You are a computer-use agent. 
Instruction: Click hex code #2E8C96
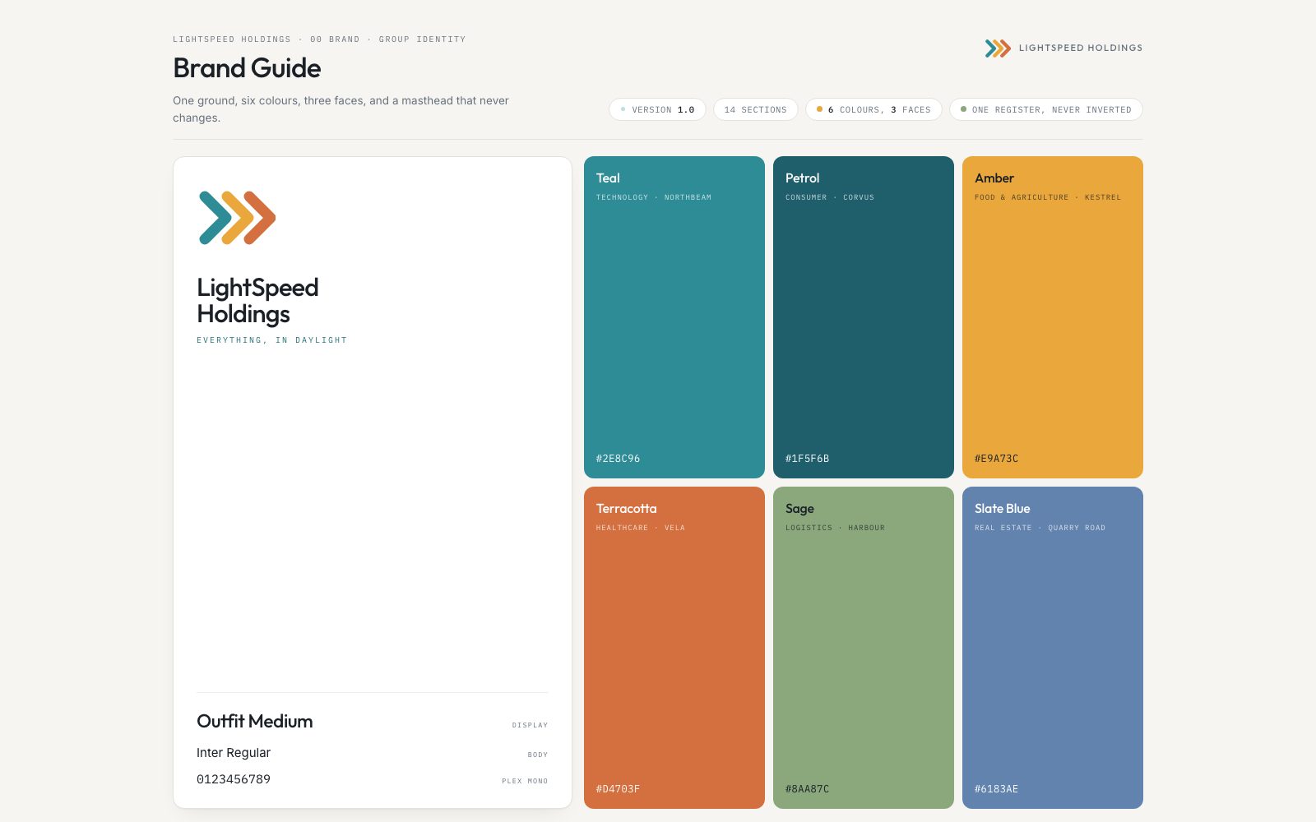(618, 459)
